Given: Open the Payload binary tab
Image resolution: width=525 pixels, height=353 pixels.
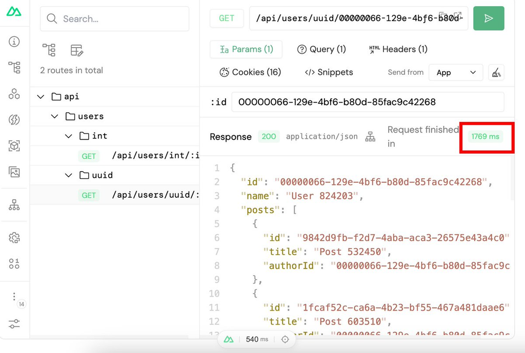Looking at the screenshot, I should point(14,264).
